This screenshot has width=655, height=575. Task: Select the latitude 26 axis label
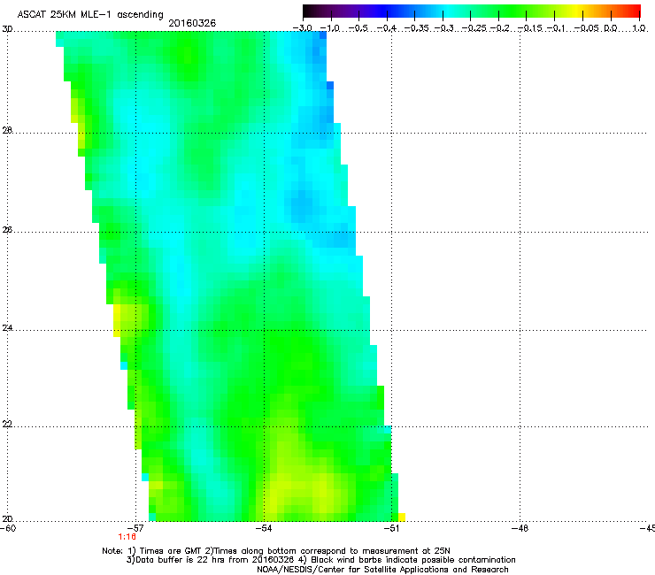point(7,230)
